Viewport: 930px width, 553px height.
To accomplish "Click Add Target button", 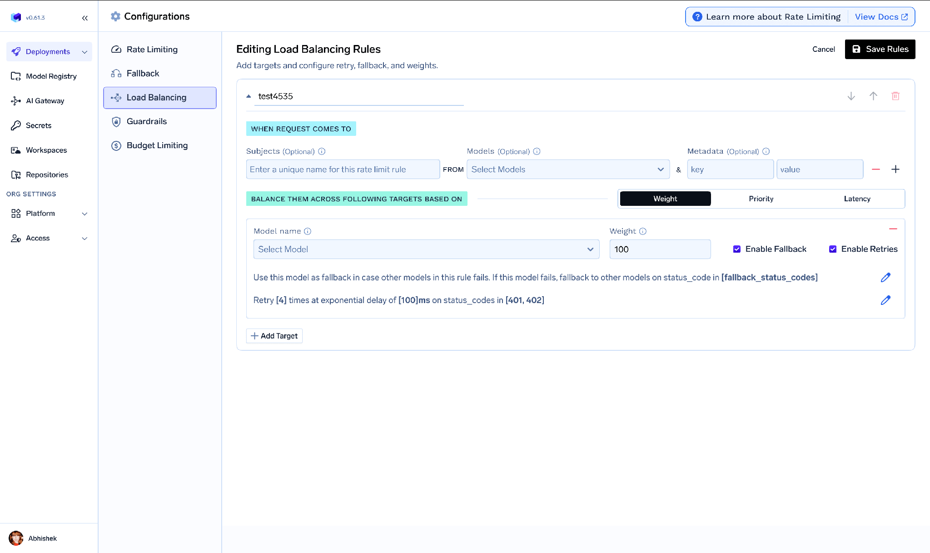I will tap(274, 336).
